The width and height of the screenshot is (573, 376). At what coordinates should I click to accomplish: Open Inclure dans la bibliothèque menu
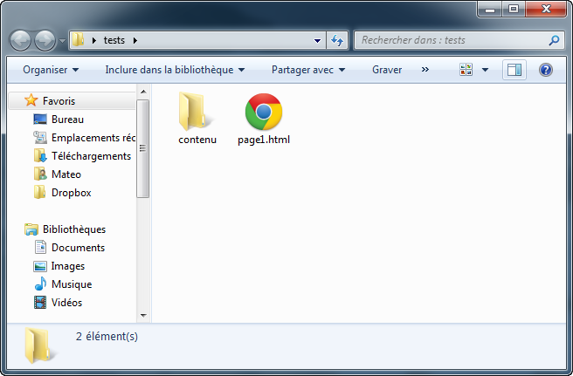[175, 70]
